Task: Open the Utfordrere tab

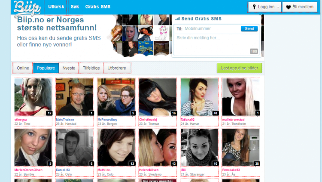Action: pos(117,68)
